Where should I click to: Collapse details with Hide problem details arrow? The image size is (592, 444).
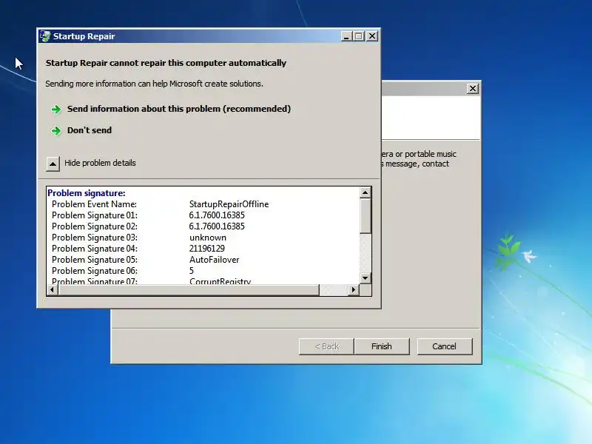pos(53,164)
